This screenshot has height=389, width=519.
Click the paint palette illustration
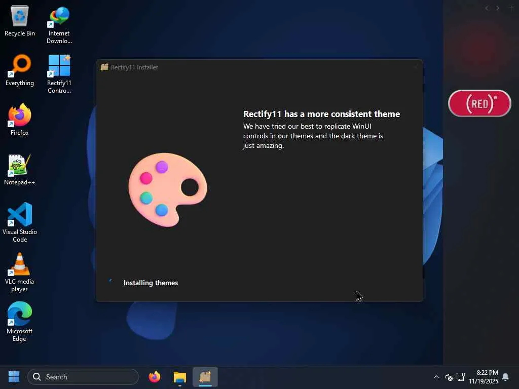pos(167,189)
